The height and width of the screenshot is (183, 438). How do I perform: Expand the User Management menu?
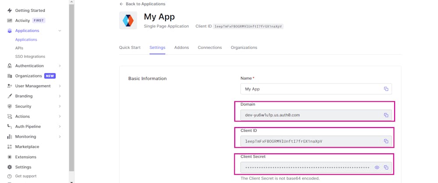60,86
